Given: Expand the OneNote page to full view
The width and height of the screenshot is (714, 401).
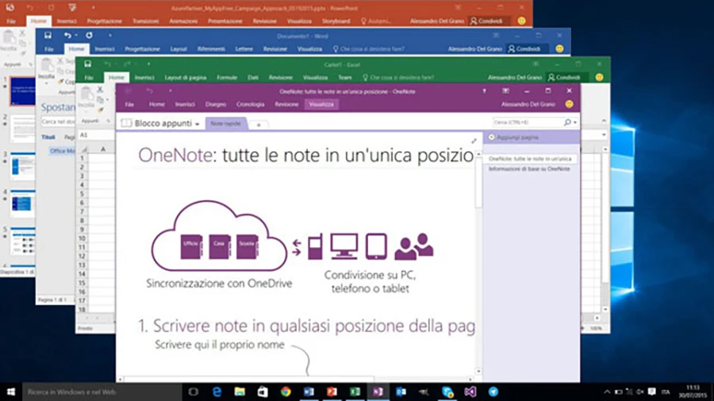Looking at the screenshot, I should tap(474, 141).
